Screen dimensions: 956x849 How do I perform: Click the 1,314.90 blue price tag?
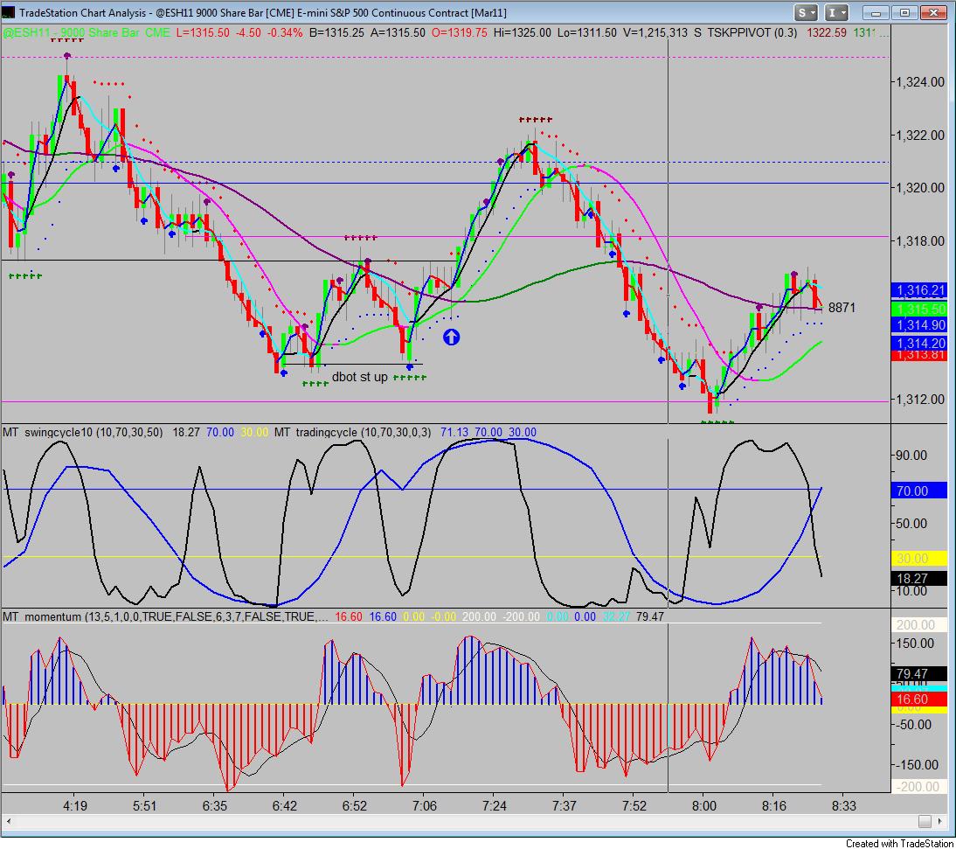tap(919, 325)
